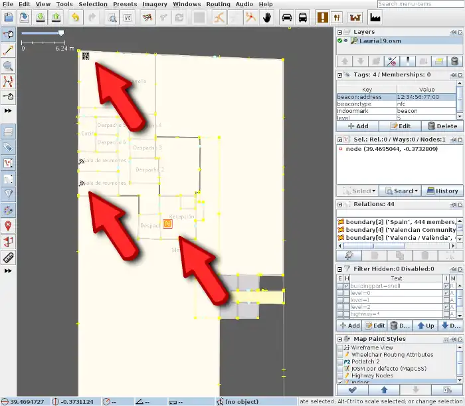The width and height of the screenshot is (465, 406).
Task: Open the Presets menu
Action: (125, 4)
